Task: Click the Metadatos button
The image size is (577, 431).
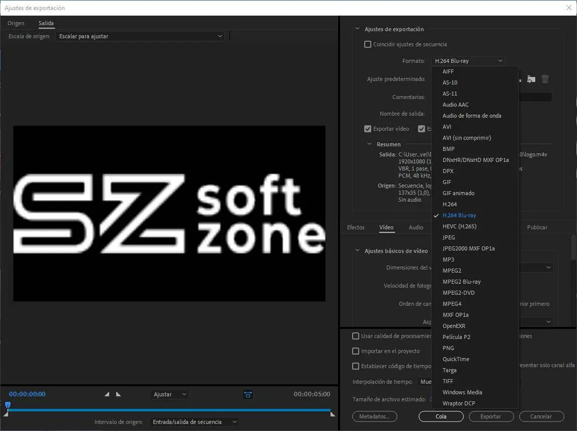Action: tap(375, 416)
